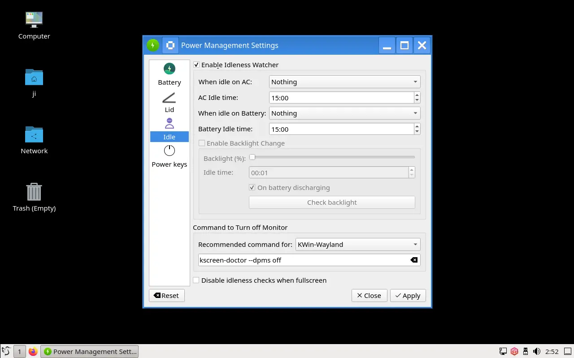Open the application menu on taskbar

tap(6, 352)
